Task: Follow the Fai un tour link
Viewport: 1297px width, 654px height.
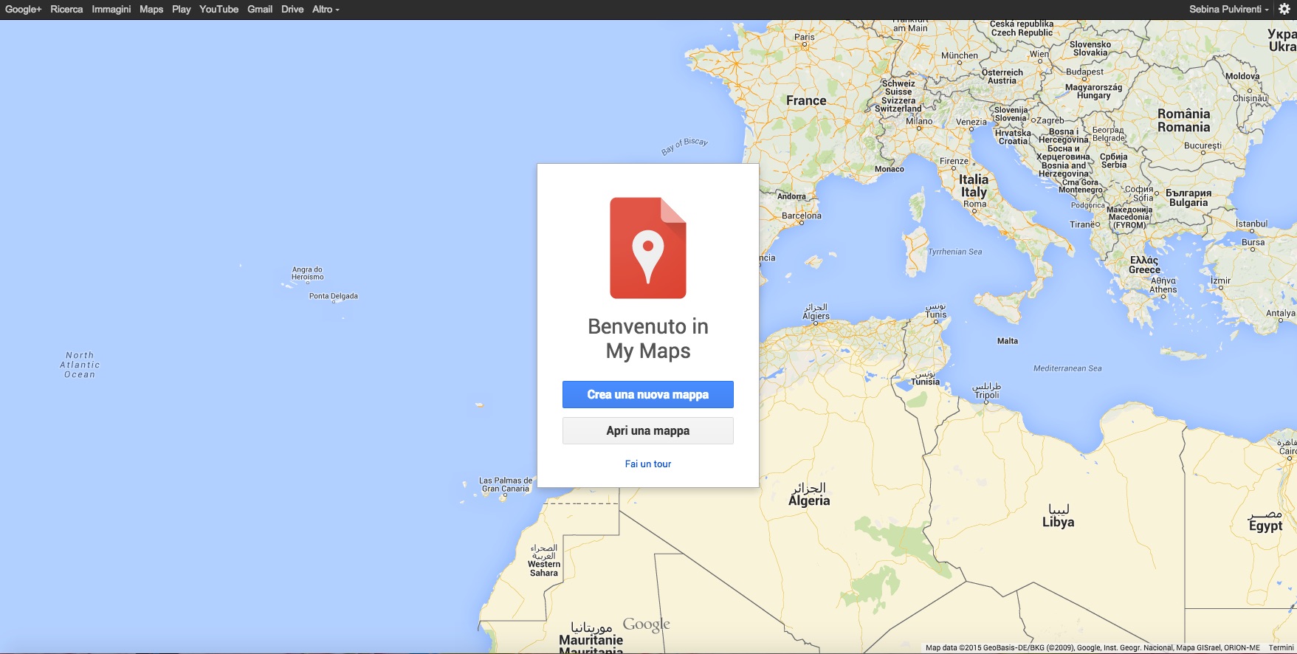Action: click(648, 464)
